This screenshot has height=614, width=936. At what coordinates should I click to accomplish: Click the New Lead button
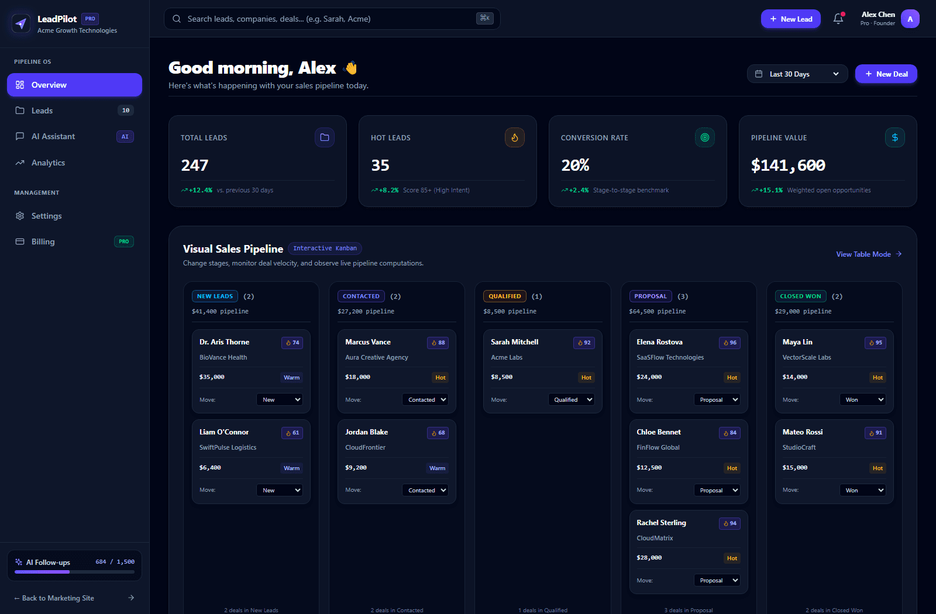791,19
